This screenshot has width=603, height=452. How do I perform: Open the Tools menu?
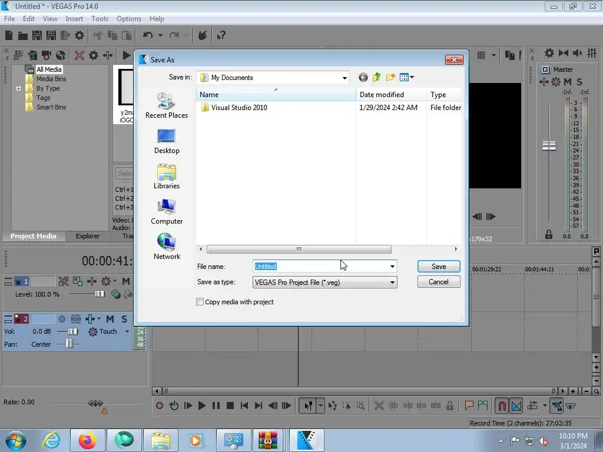[100, 18]
